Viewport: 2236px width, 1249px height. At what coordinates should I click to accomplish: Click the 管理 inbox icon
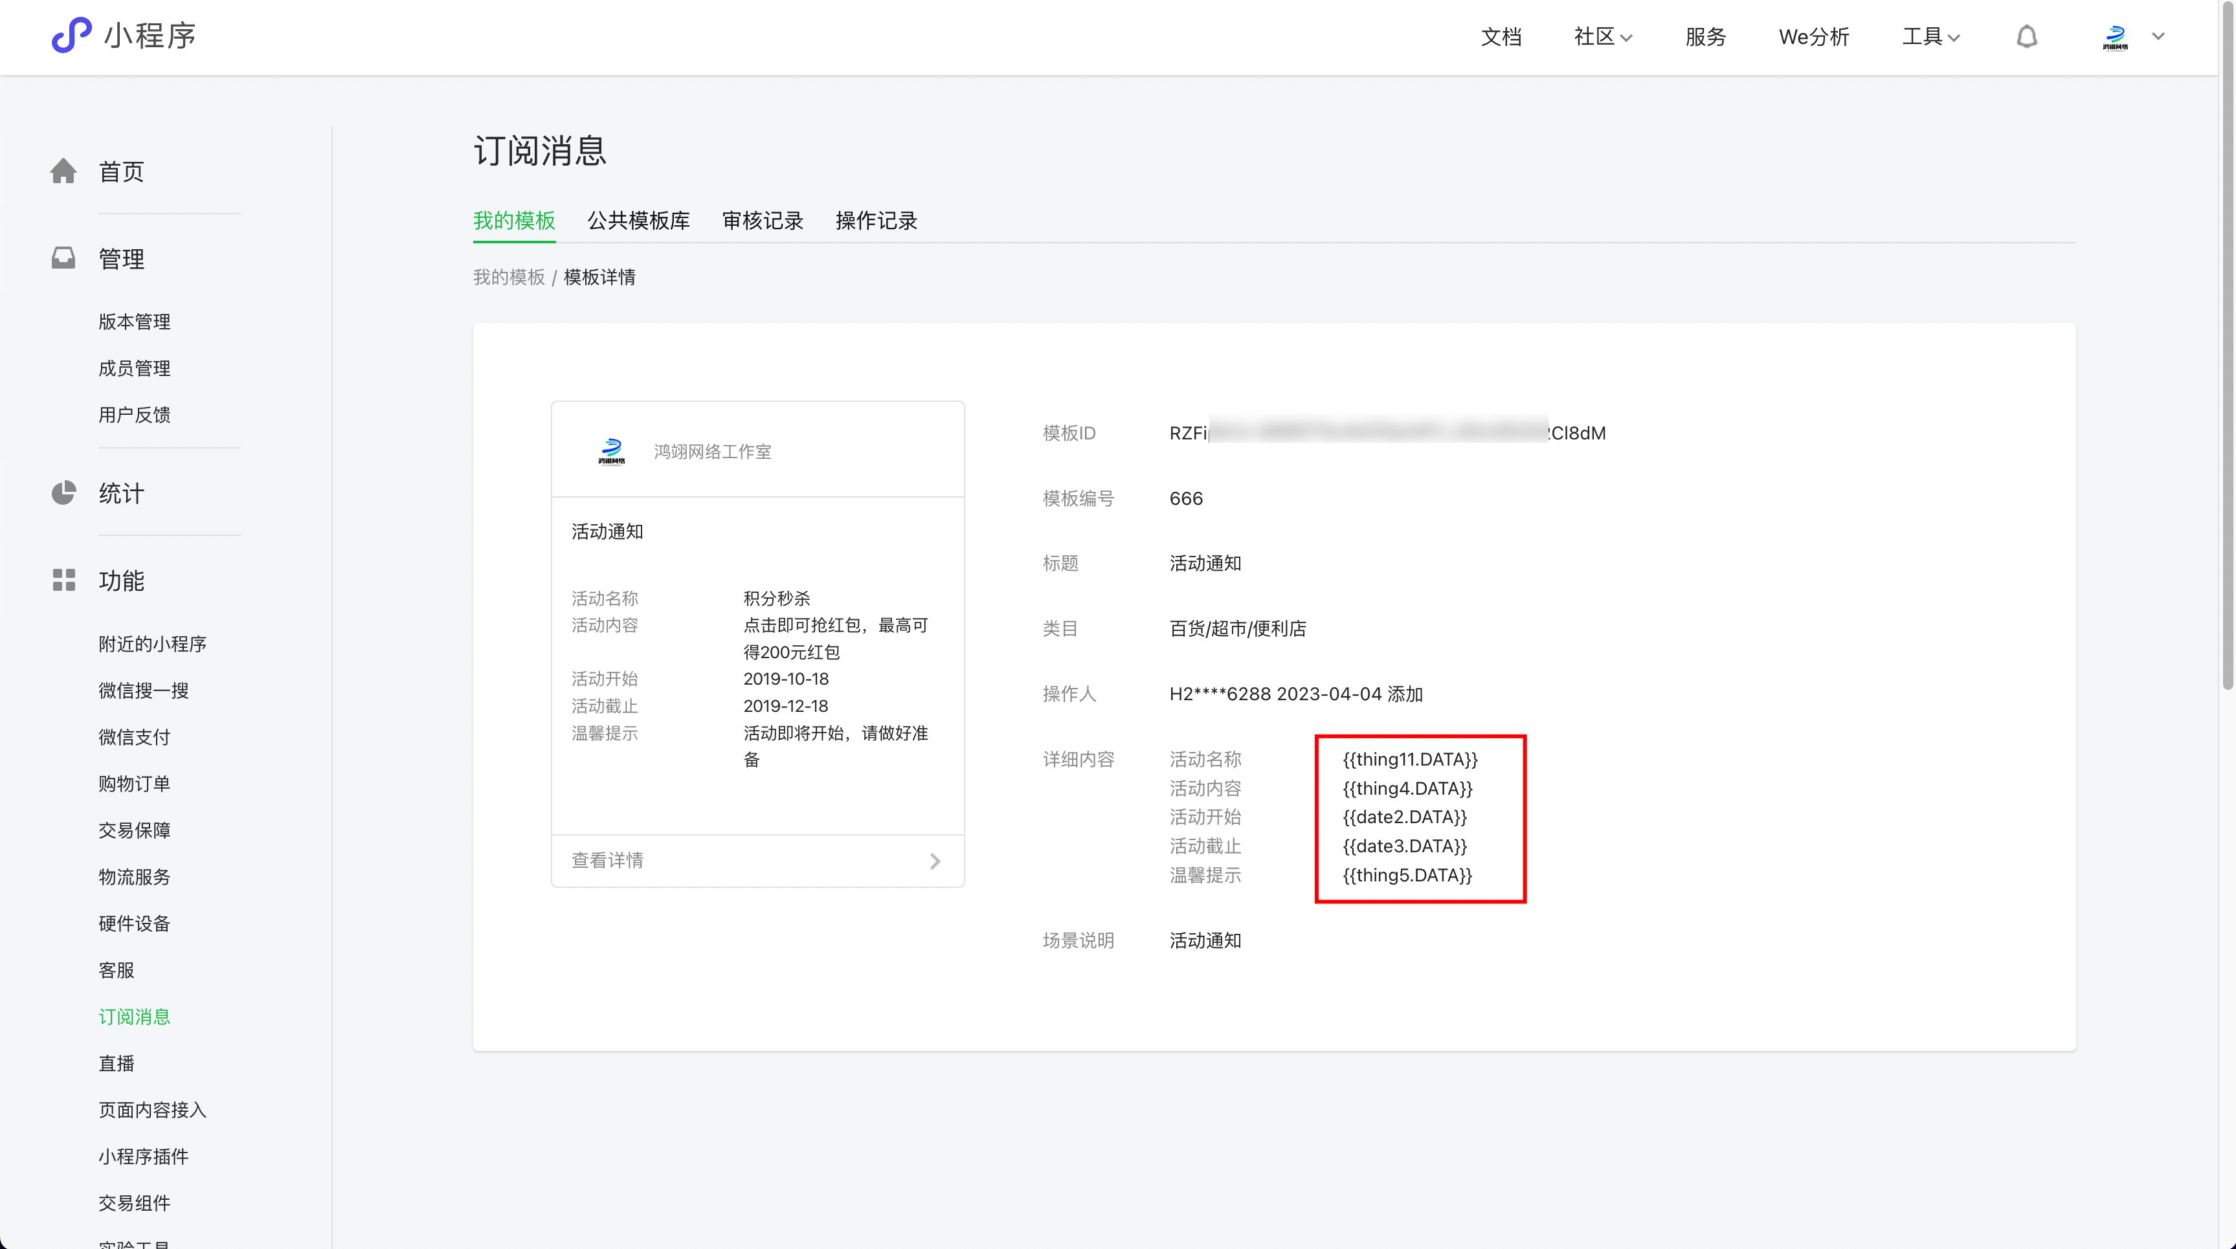click(64, 258)
